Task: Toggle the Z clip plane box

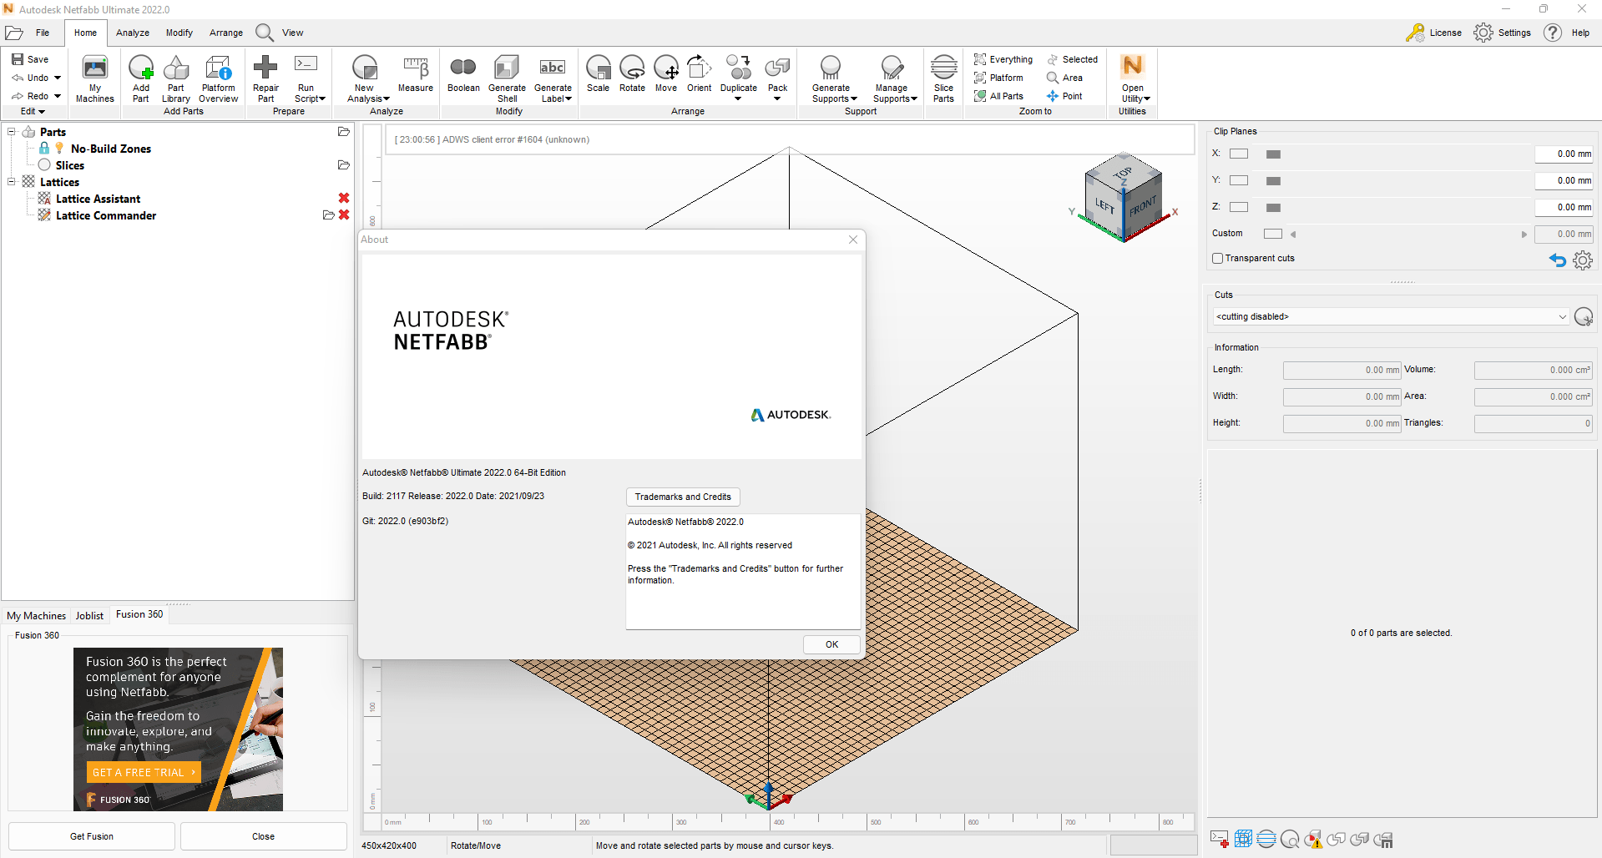Action: click(x=1239, y=207)
